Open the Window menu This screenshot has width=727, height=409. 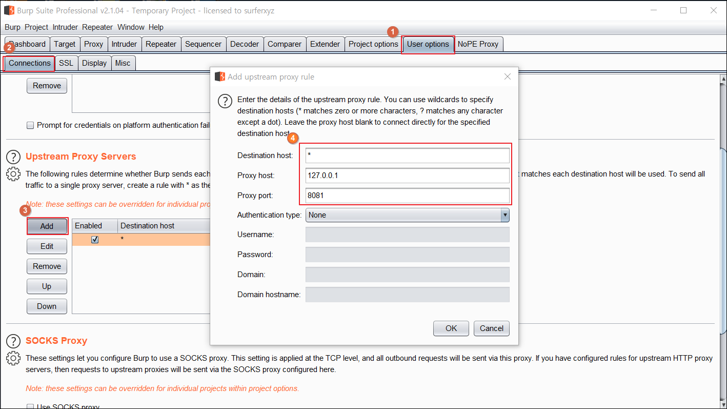[x=131, y=27]
